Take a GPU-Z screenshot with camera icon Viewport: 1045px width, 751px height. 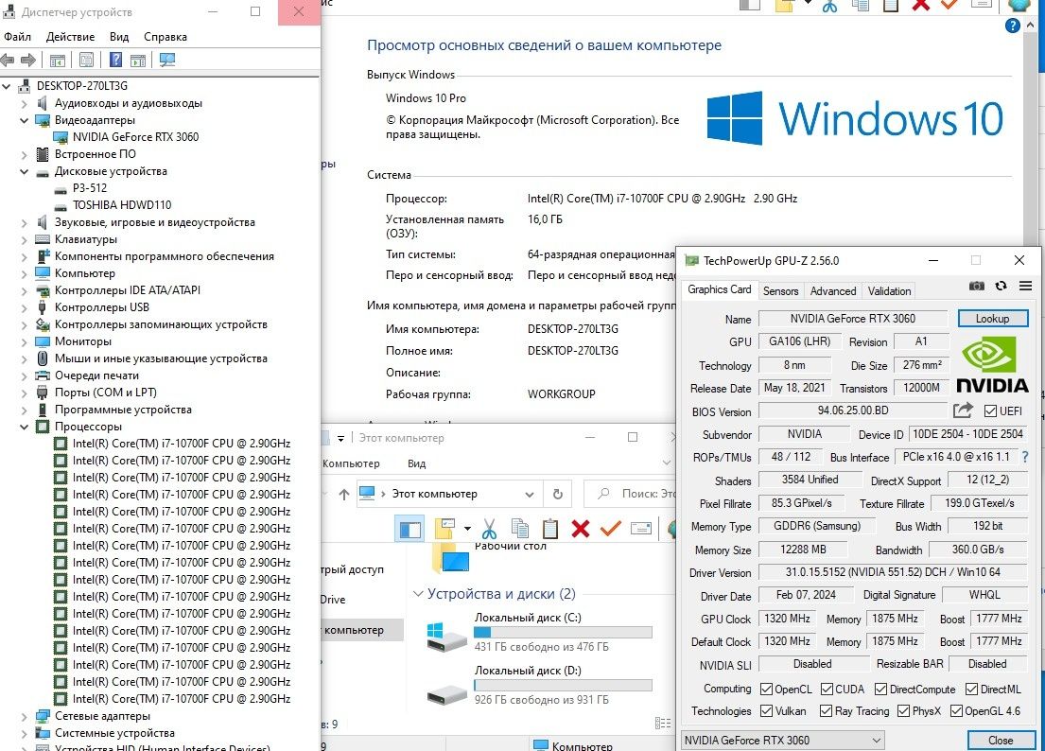click(x=976, y=286)
